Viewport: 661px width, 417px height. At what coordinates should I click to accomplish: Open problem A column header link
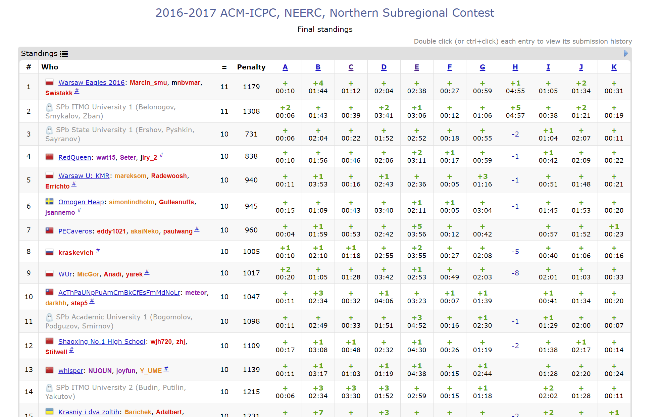(285, 67)
